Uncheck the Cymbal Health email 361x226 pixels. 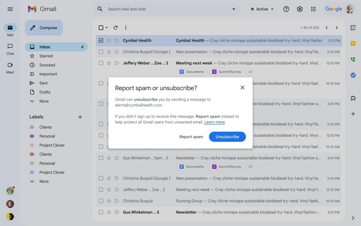pos(101,40)
